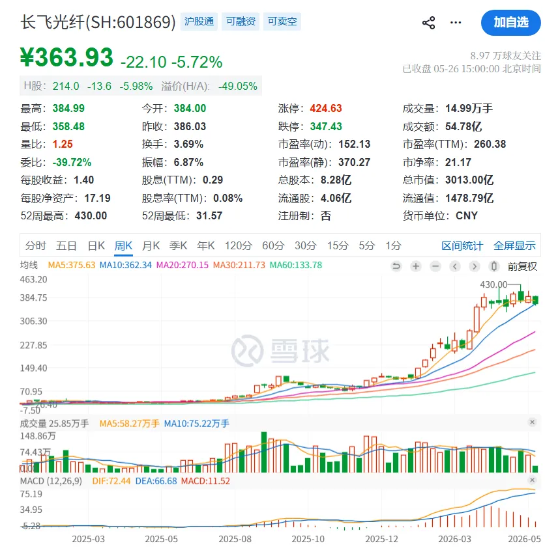Viewport: 558px width, 550px height.
Task: Add stock to watchlist with 加自选
Action: click(510, 23)
